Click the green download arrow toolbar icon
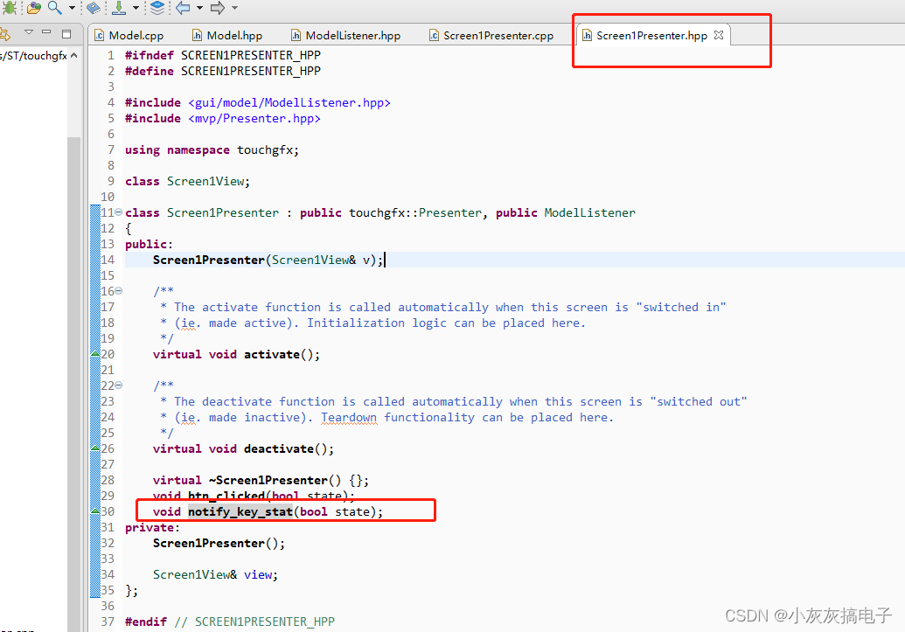 [120, 9]
